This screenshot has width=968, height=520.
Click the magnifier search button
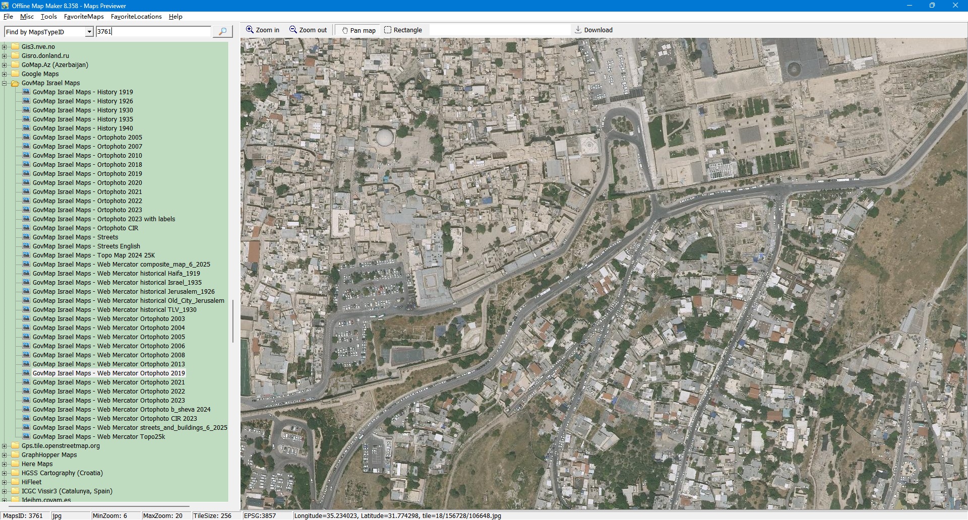(x=222, y=31)
